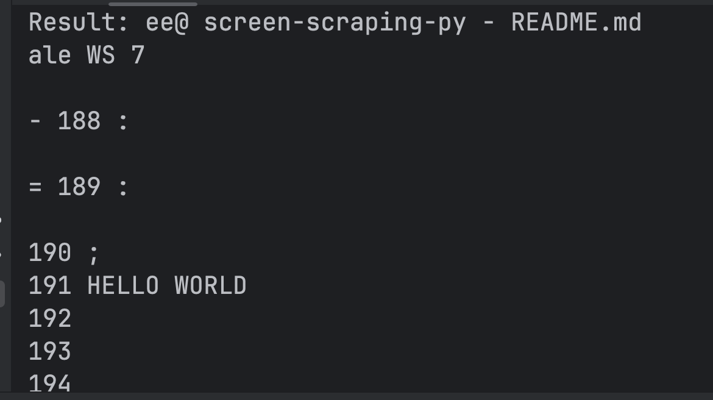Click the word "HELLO" in the output
This screenshot has width=713, height=400.
coord(123,285)
